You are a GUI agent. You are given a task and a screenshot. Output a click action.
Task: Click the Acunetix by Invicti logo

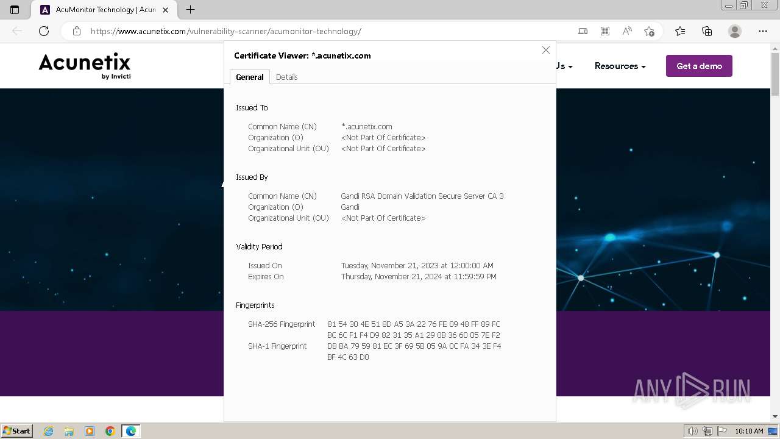(x=85, y=66)
